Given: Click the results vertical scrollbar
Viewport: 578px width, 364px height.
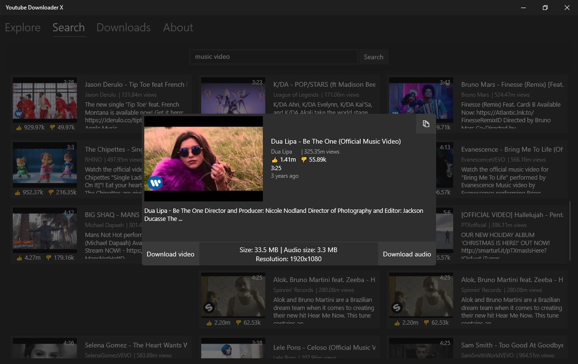Looking at the screenshot, I should [x=570, y=231].
